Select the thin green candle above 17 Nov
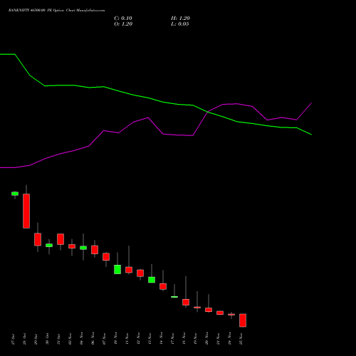Viewport: 356px width, 356px height. pyautogui.click(x=174, y=297)
